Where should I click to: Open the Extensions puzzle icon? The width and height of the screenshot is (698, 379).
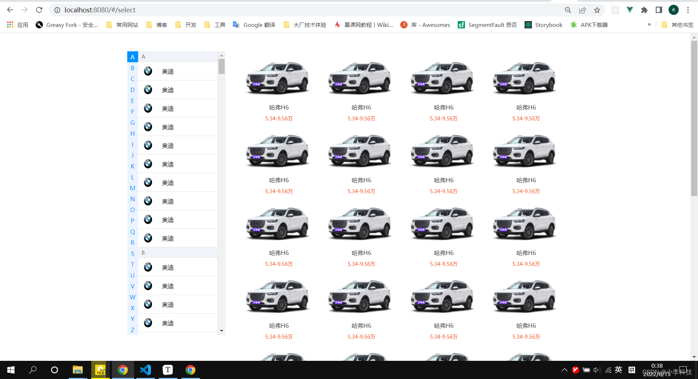(644, 10)
